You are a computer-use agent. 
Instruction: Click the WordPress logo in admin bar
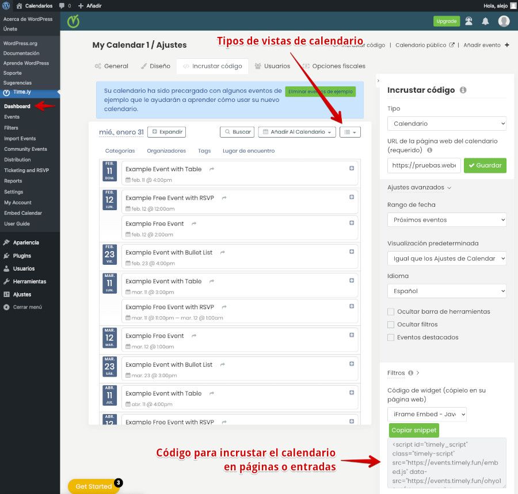tap(6, 6)
